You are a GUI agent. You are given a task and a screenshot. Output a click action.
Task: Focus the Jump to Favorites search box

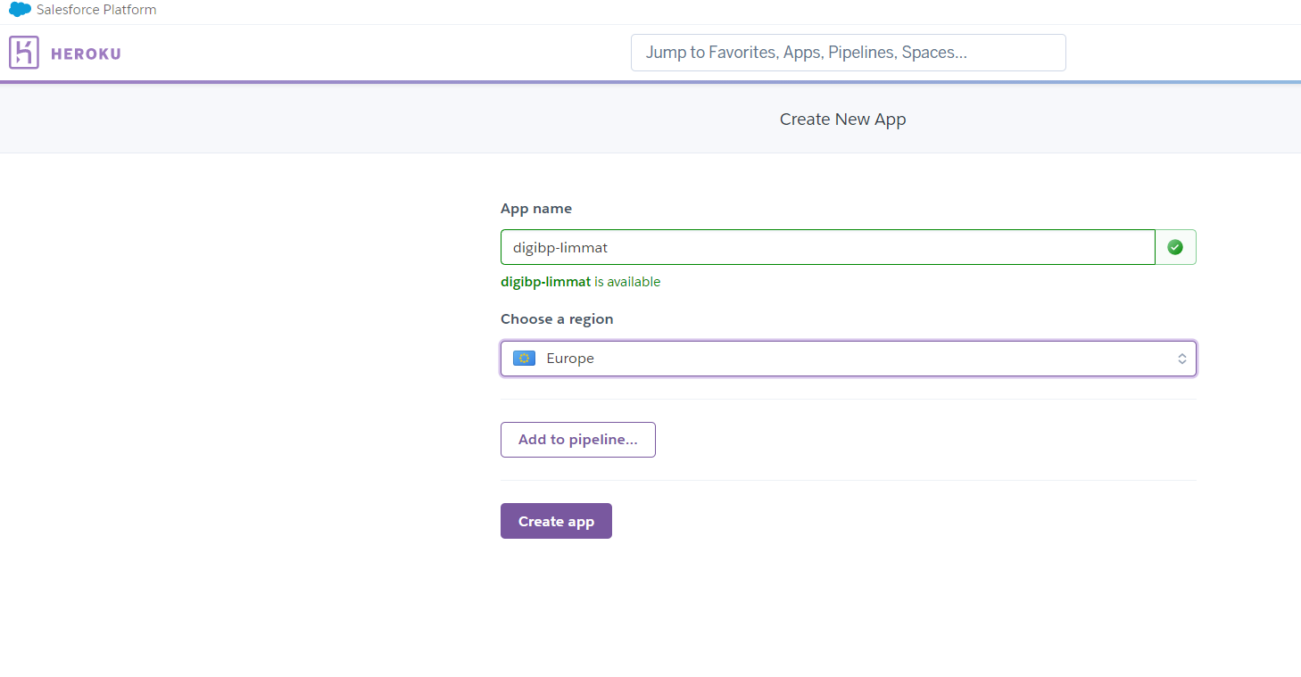coord(848,53)
